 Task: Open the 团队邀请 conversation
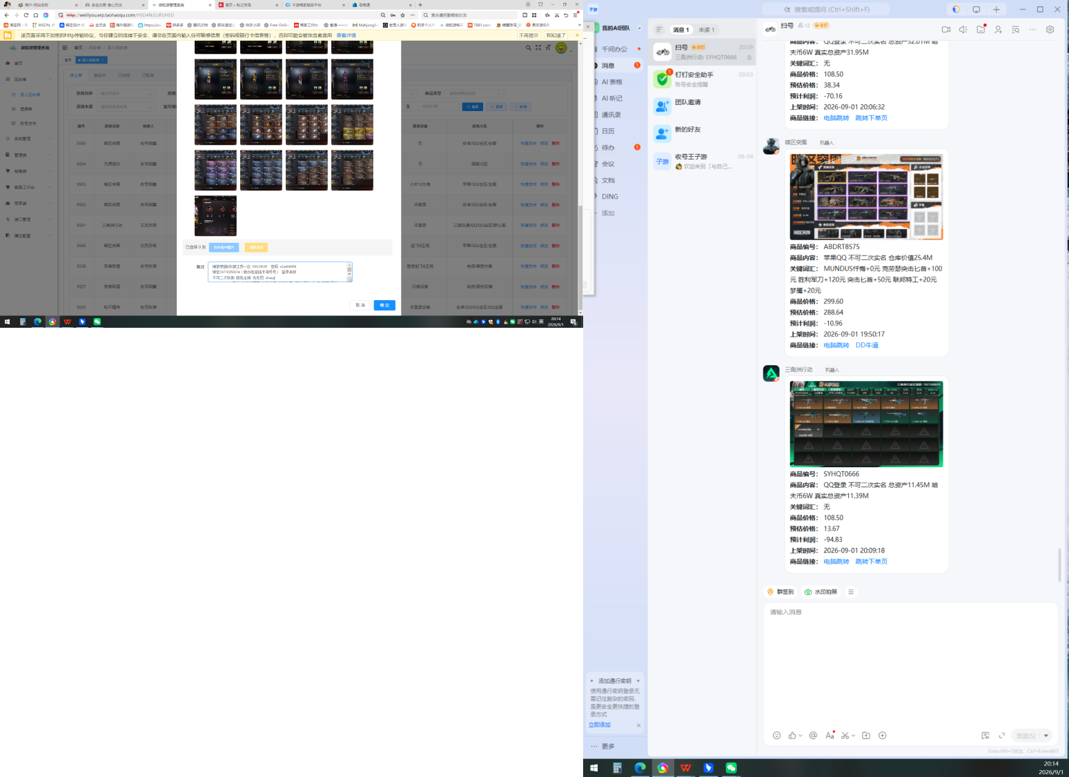click(x=703, y=106)
